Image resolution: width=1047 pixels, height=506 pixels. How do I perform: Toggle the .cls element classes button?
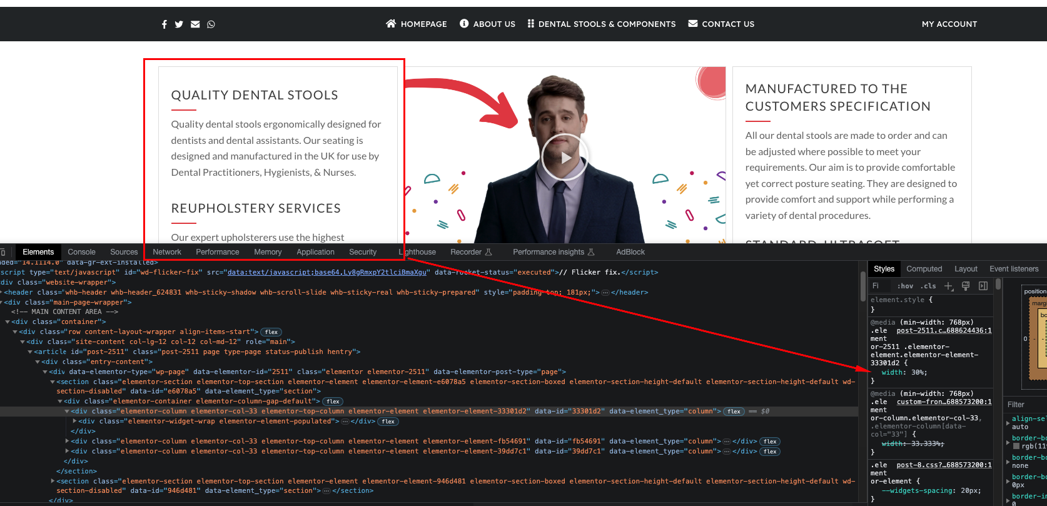[929, 286]
